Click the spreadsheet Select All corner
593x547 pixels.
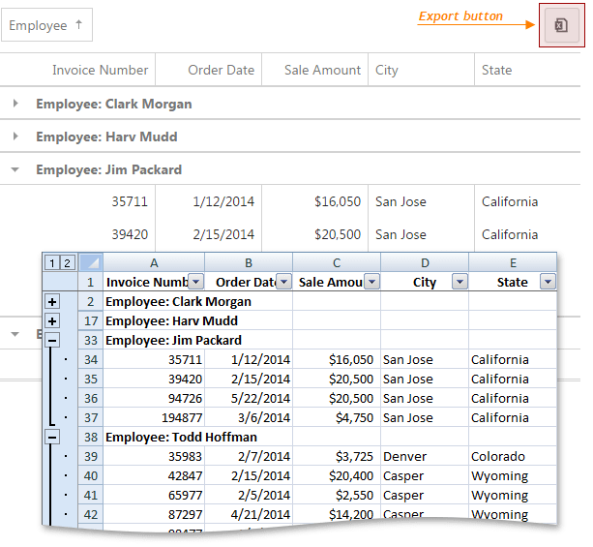pyautogui.click(x=90, y=262)
